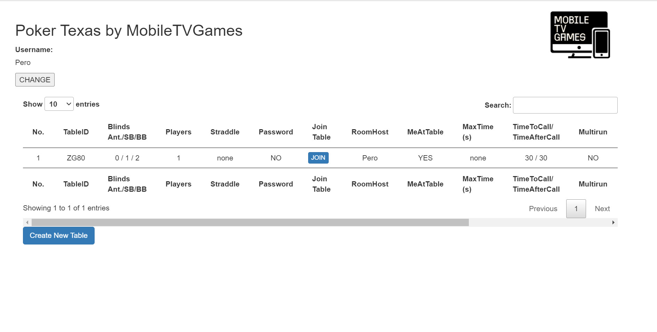
Task: Select page 1 in pagination
Action: click(576, 208)
